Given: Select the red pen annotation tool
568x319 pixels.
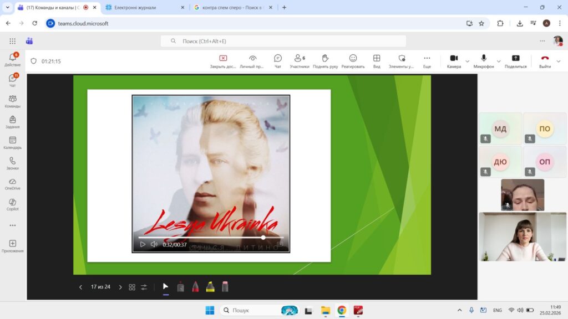Looking at the screenshot, I should tap(195, 287).
